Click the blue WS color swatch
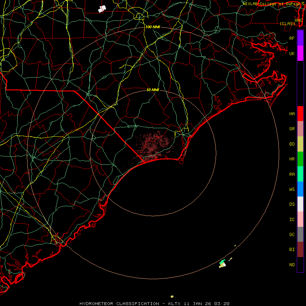 tap(300, 189)
